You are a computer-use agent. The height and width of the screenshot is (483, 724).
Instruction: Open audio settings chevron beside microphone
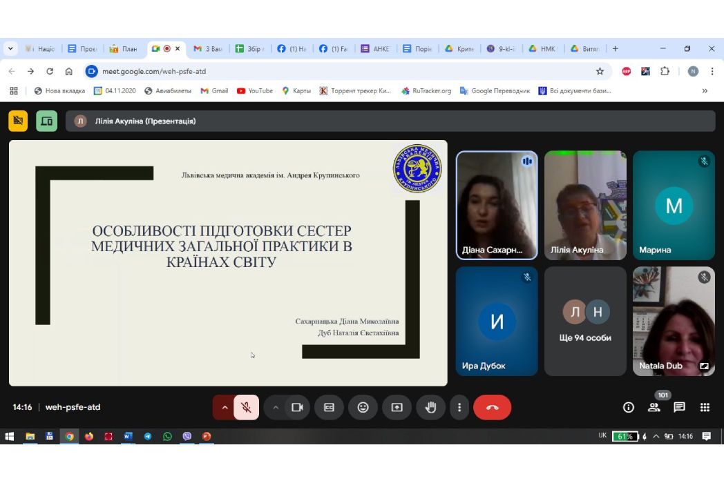tap(225, 407)
